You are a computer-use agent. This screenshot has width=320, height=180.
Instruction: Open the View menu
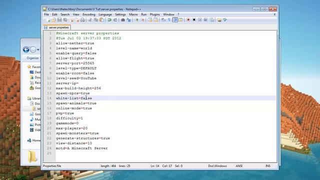76,14
